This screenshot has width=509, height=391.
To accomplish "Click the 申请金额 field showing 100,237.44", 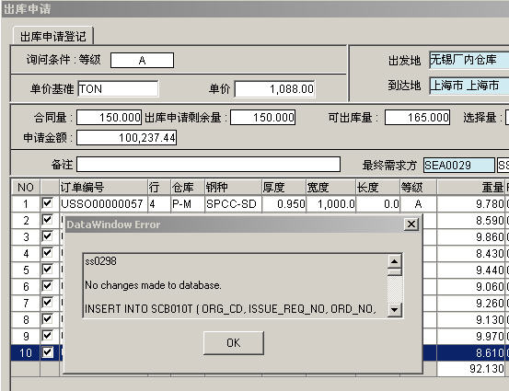I will (127, 138).
